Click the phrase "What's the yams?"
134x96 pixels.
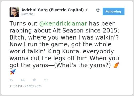pyautogui.click(x=82, y=65)
